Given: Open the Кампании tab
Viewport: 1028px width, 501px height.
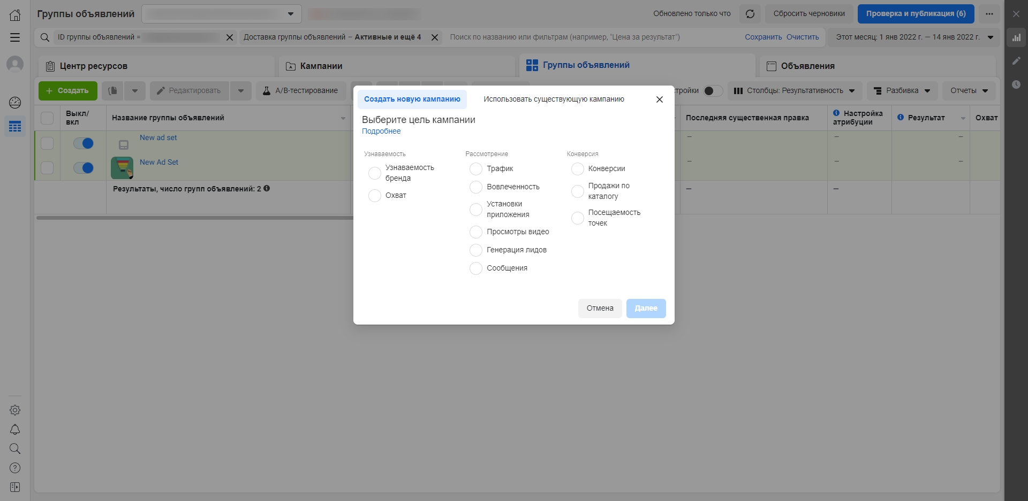Looking at the screenshot, I should click(x=397, y=66).
